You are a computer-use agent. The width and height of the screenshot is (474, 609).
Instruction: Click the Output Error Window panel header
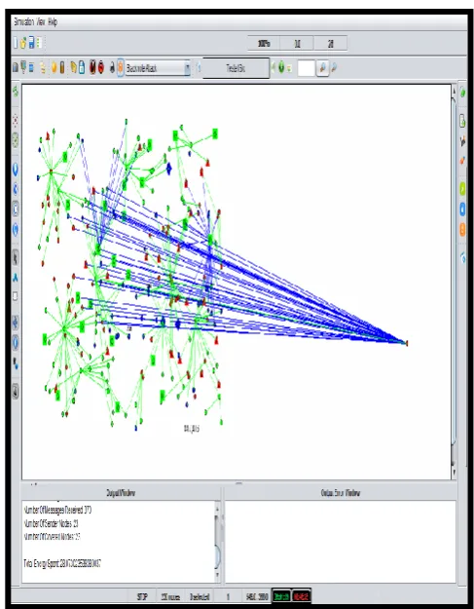pos(341,493)
